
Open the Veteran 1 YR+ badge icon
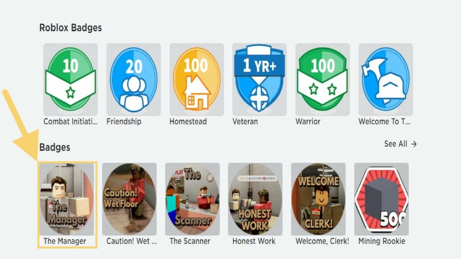coord(259,79)
